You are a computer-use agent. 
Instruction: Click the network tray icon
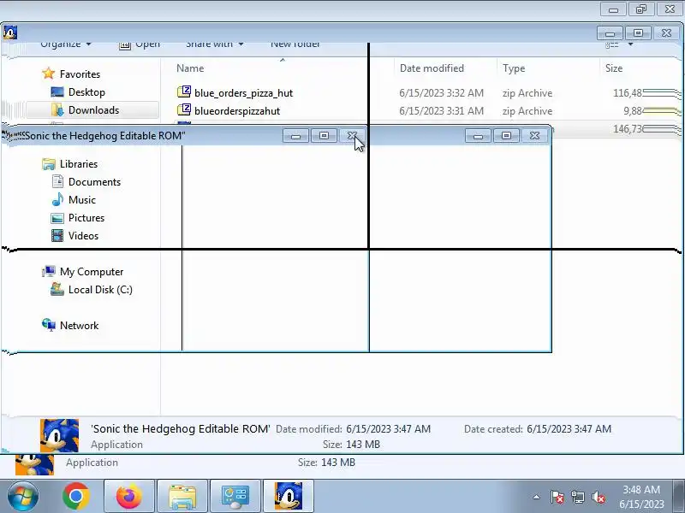pyautogui.click(x=577, y=497)
